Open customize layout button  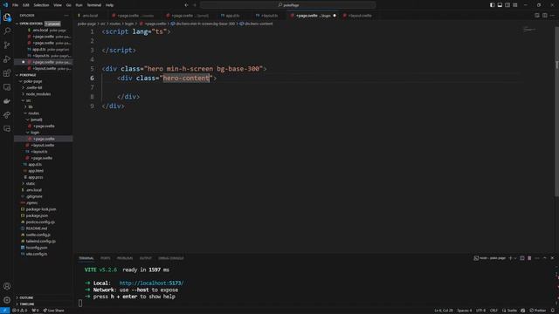pos(515,5)
